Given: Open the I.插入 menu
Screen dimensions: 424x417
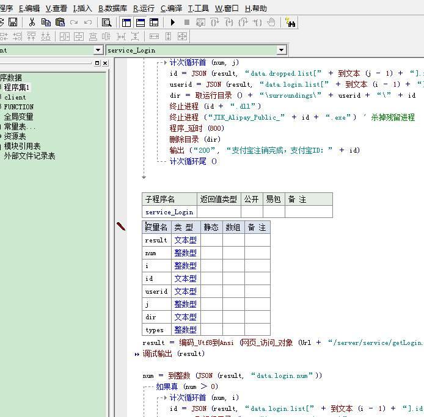Looking at the screenshot, I should 82,9.
